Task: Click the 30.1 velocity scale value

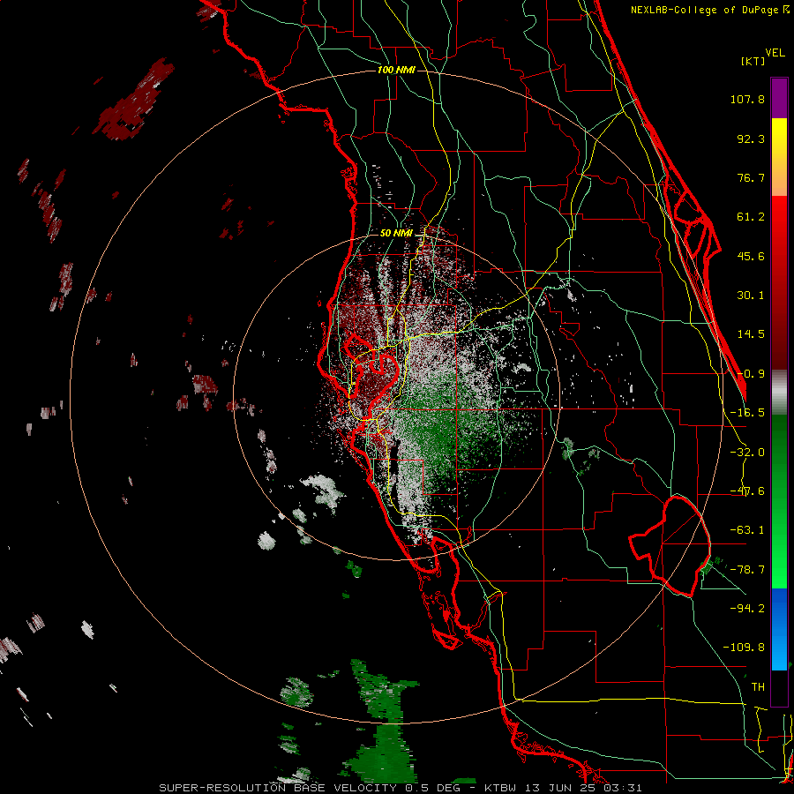Action: (751, 296)
